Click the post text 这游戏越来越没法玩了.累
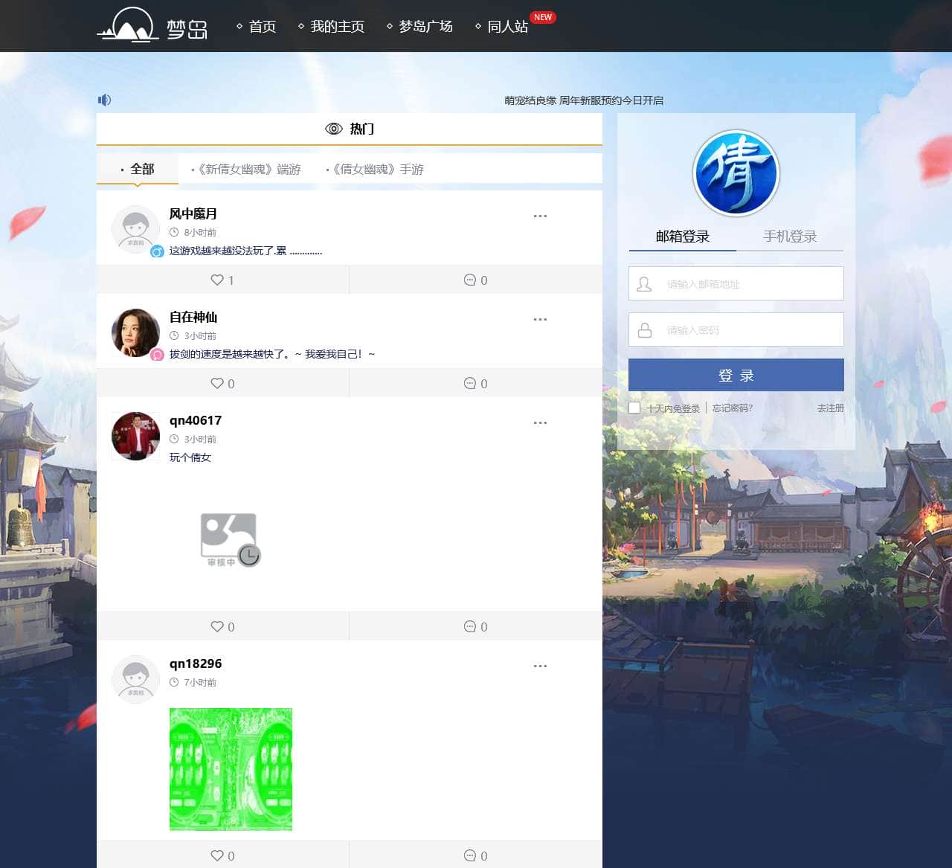Screen dimensions: 952x868 (245, 251)
